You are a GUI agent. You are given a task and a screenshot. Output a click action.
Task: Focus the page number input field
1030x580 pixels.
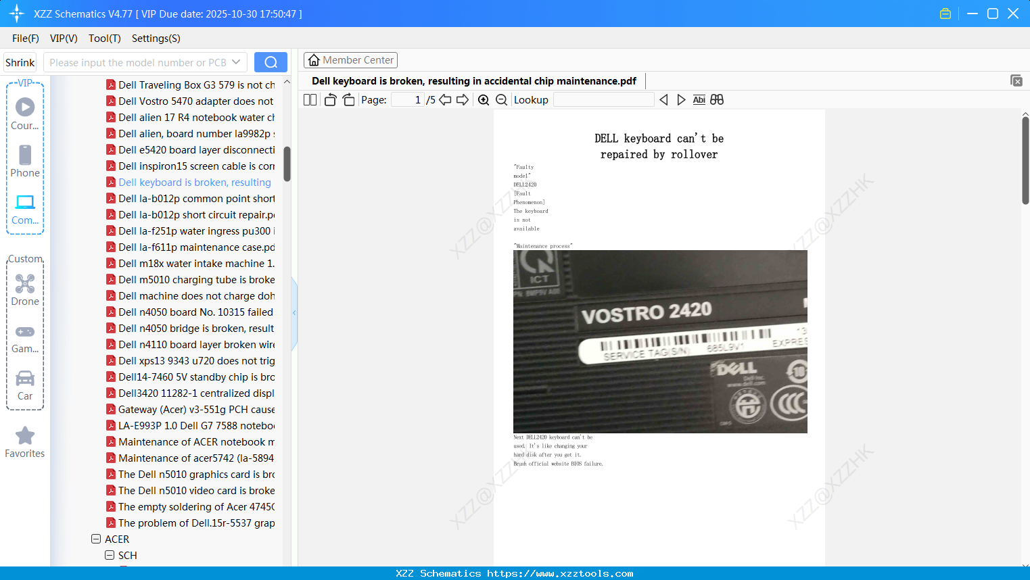click(408, 100)
